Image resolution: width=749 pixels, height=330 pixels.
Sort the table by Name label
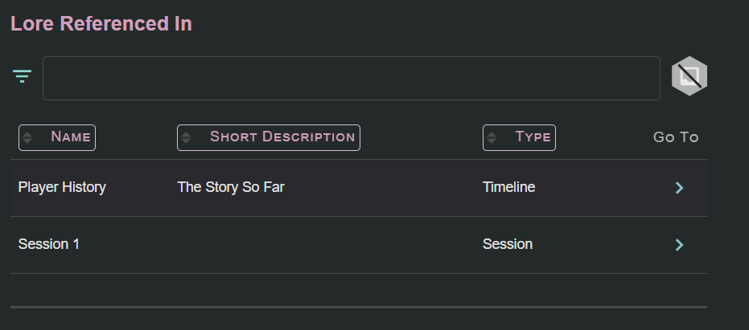point(70,137)
